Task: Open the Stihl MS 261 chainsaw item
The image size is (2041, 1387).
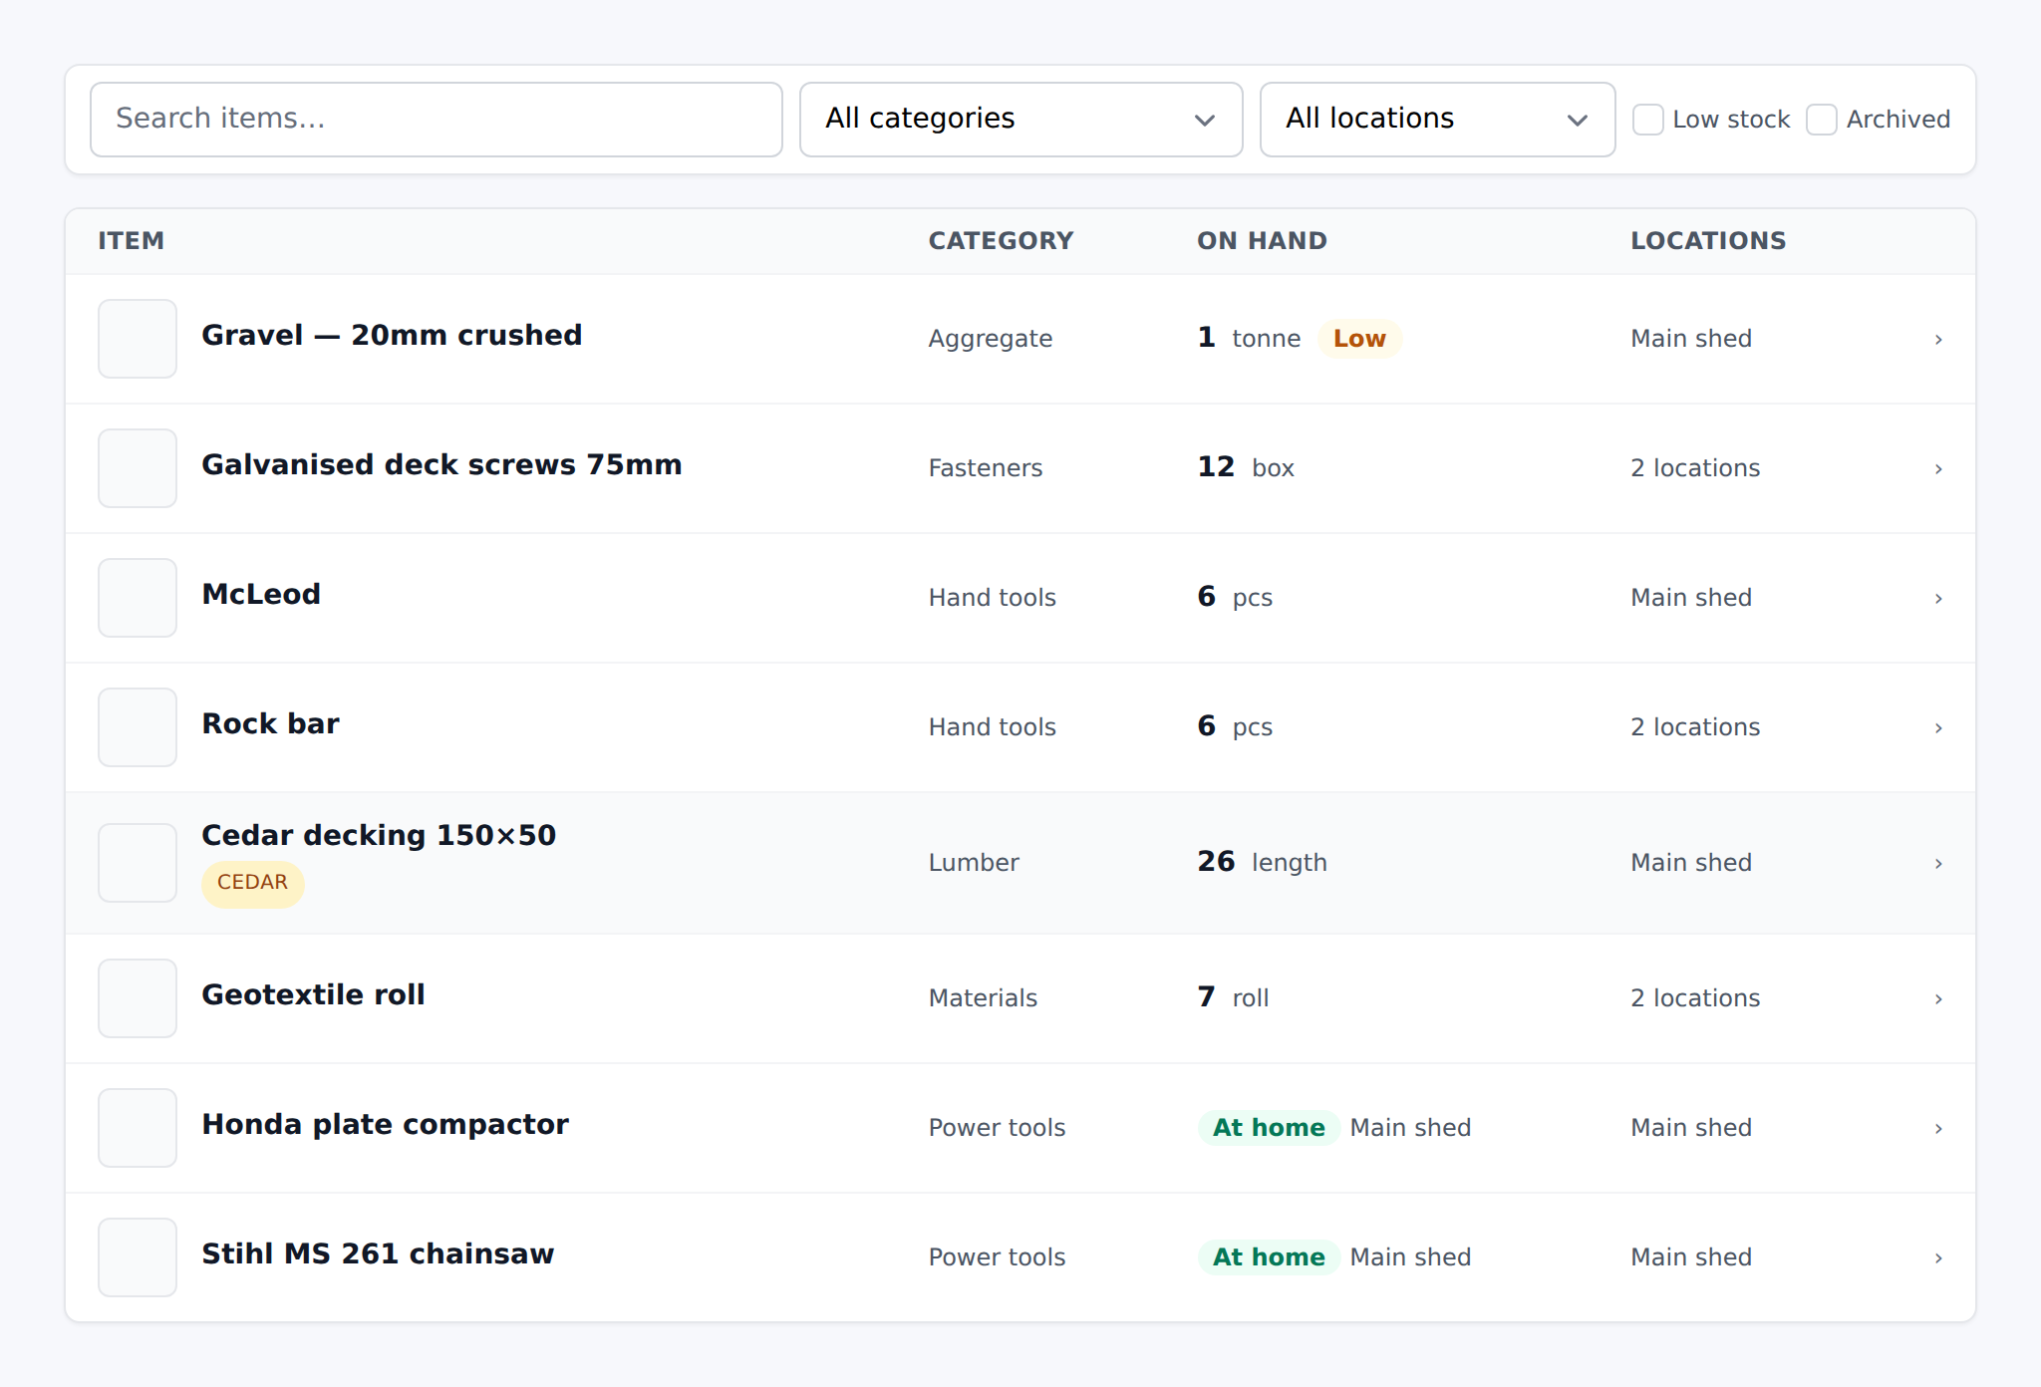Action: pyautogui.click(x=378, y=1253)
